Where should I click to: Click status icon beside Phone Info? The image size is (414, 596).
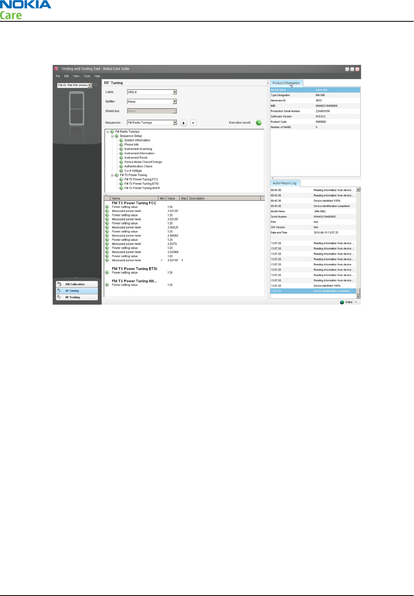pos(121,145)
